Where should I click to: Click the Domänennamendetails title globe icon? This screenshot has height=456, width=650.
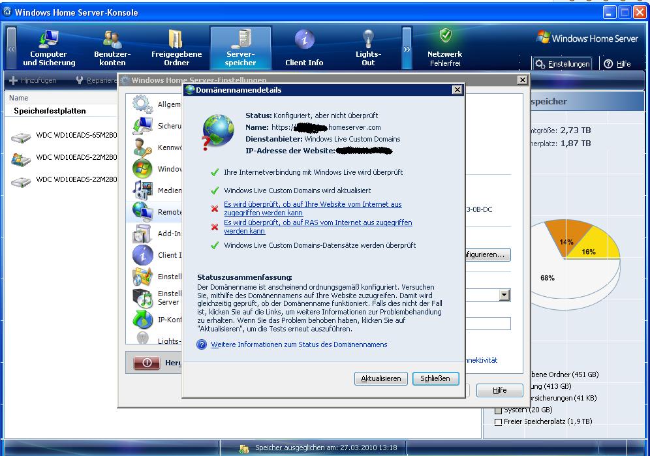pos(190,90)
